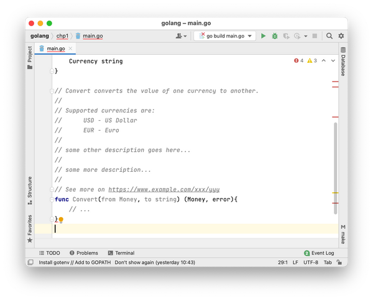Click '// Supported currencies are:' comment
Screen dimensions: 373x300
[104, 111]
